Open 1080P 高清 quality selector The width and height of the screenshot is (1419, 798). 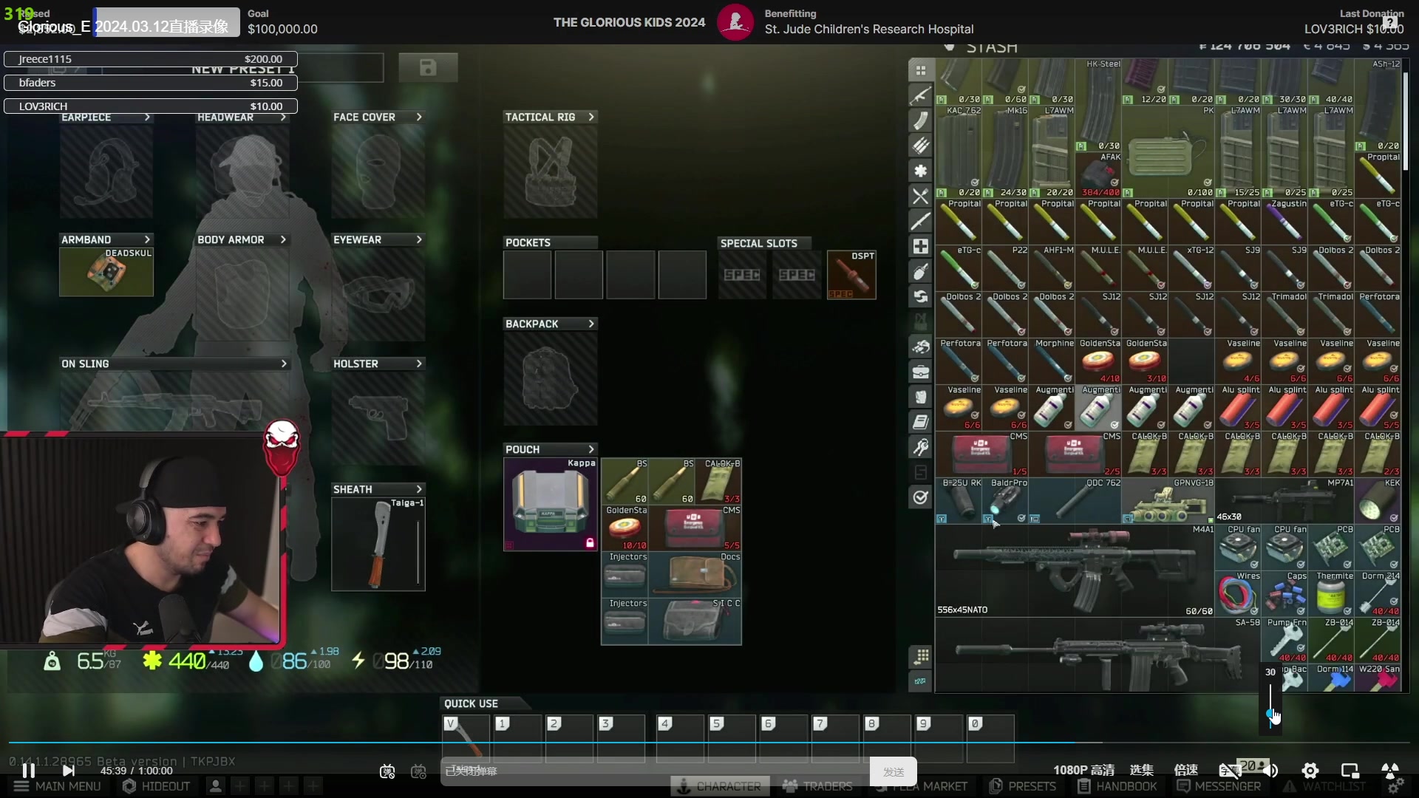point(1083,771)
